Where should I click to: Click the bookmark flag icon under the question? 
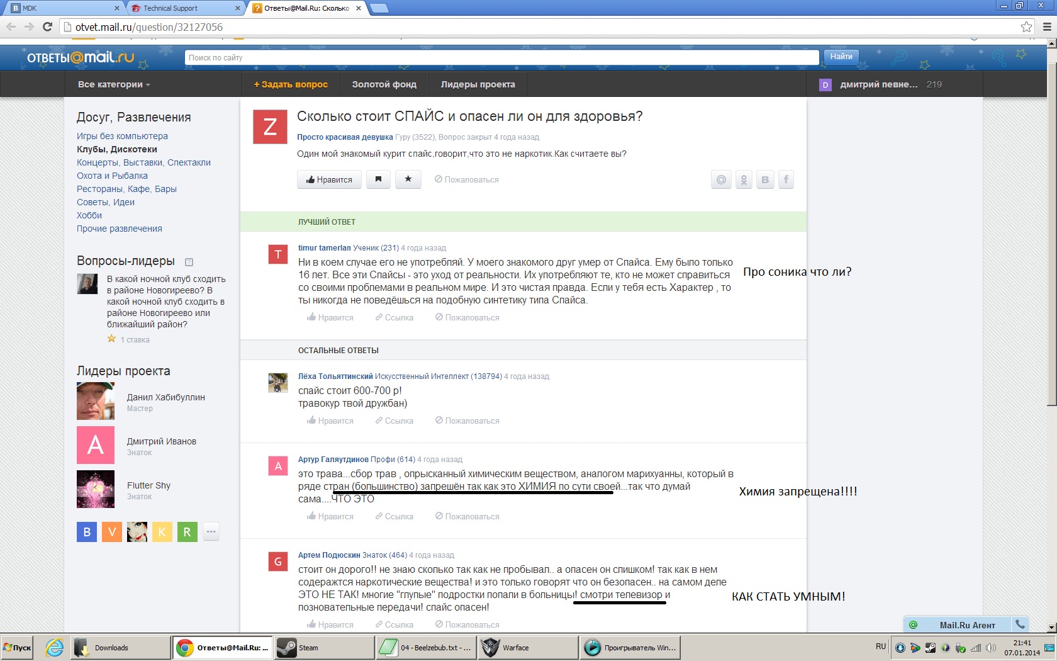coord(378,179)
